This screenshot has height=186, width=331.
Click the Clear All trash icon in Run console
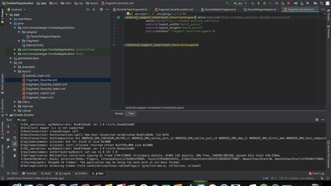click(x=14, y=156)
